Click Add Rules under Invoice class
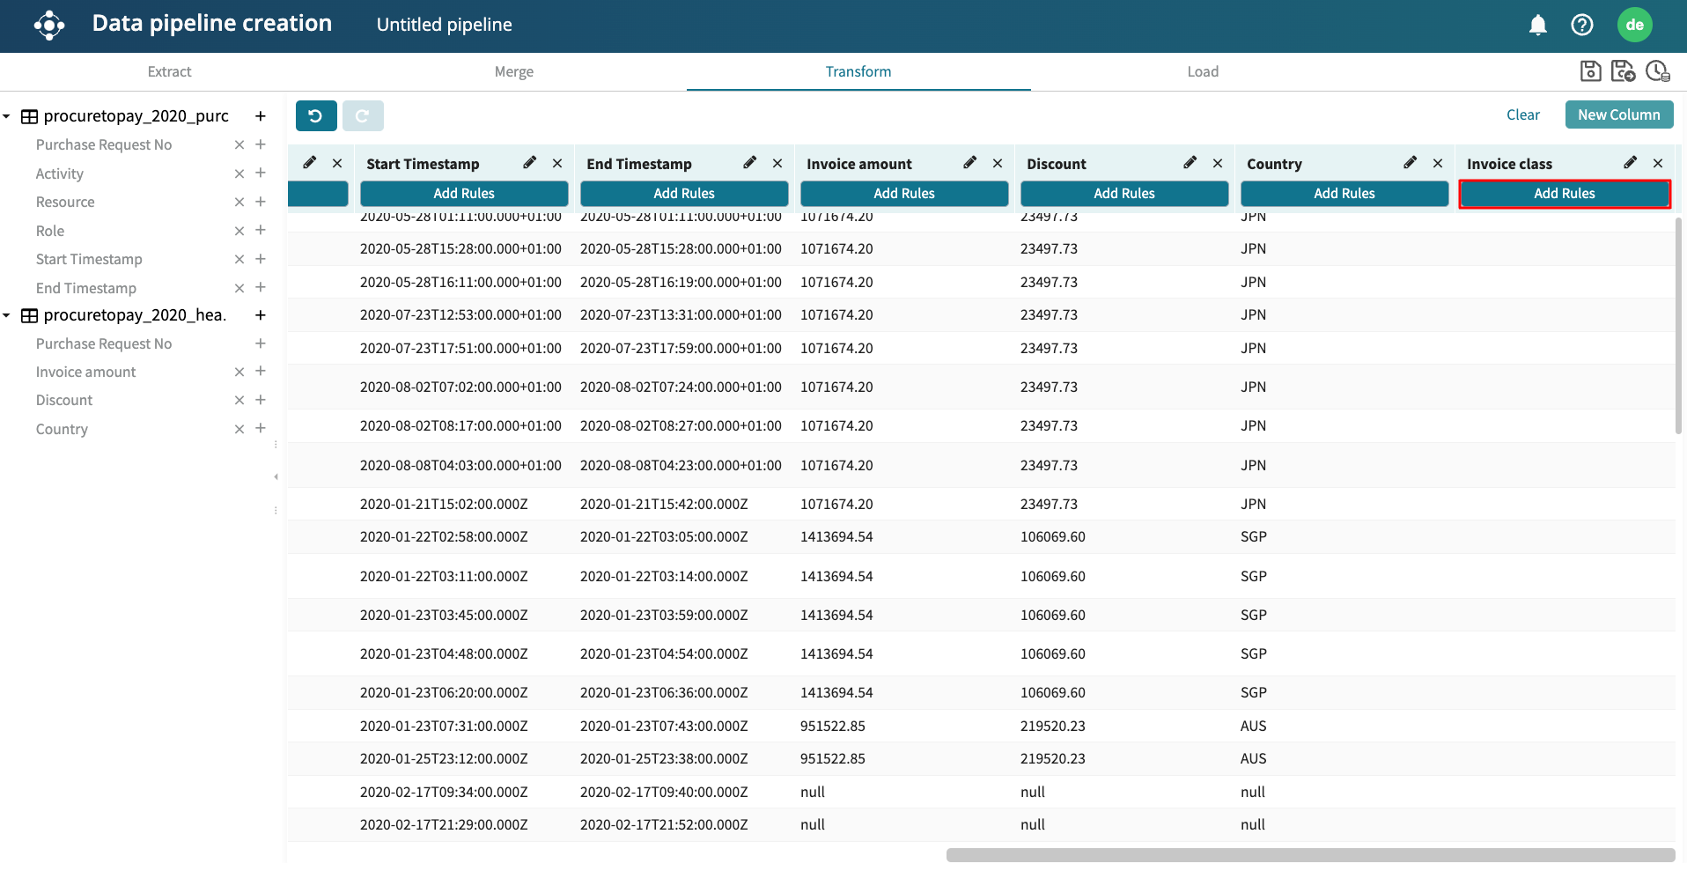 (1564, 194)
